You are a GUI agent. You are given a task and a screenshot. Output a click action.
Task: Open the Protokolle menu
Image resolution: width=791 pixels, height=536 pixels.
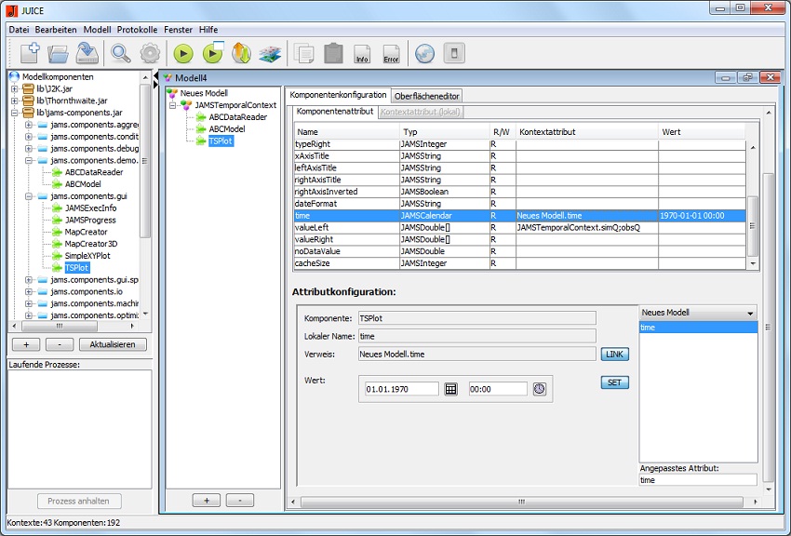pos(137,30)
